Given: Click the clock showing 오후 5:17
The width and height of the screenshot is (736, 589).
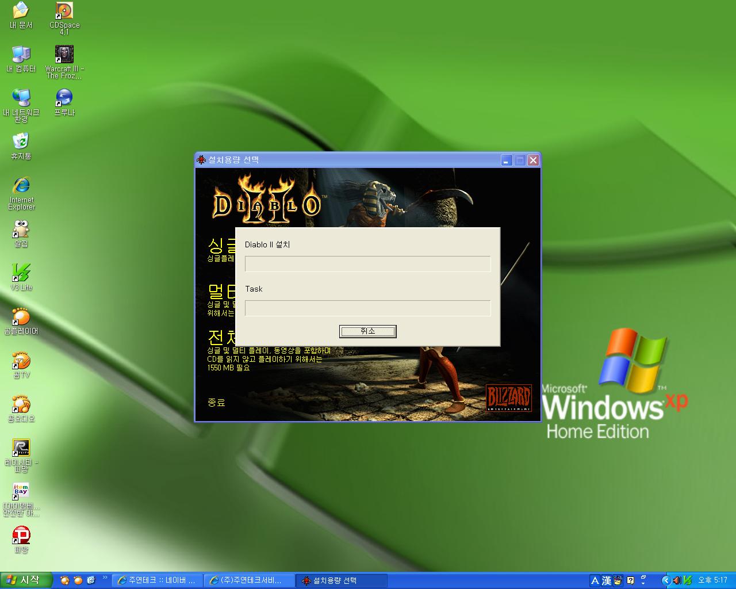Looking at the screenshot, I should (x=712, y=581).
